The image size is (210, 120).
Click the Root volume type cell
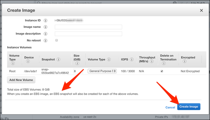point(12,71)
